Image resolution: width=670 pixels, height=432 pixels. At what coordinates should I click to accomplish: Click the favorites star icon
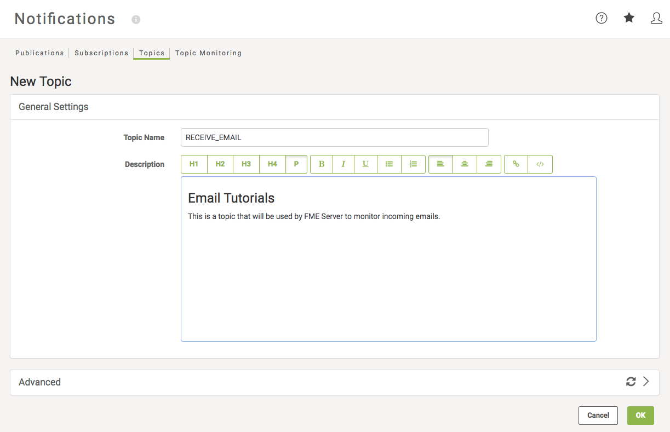pyautogui.click(x=629, y=18)
